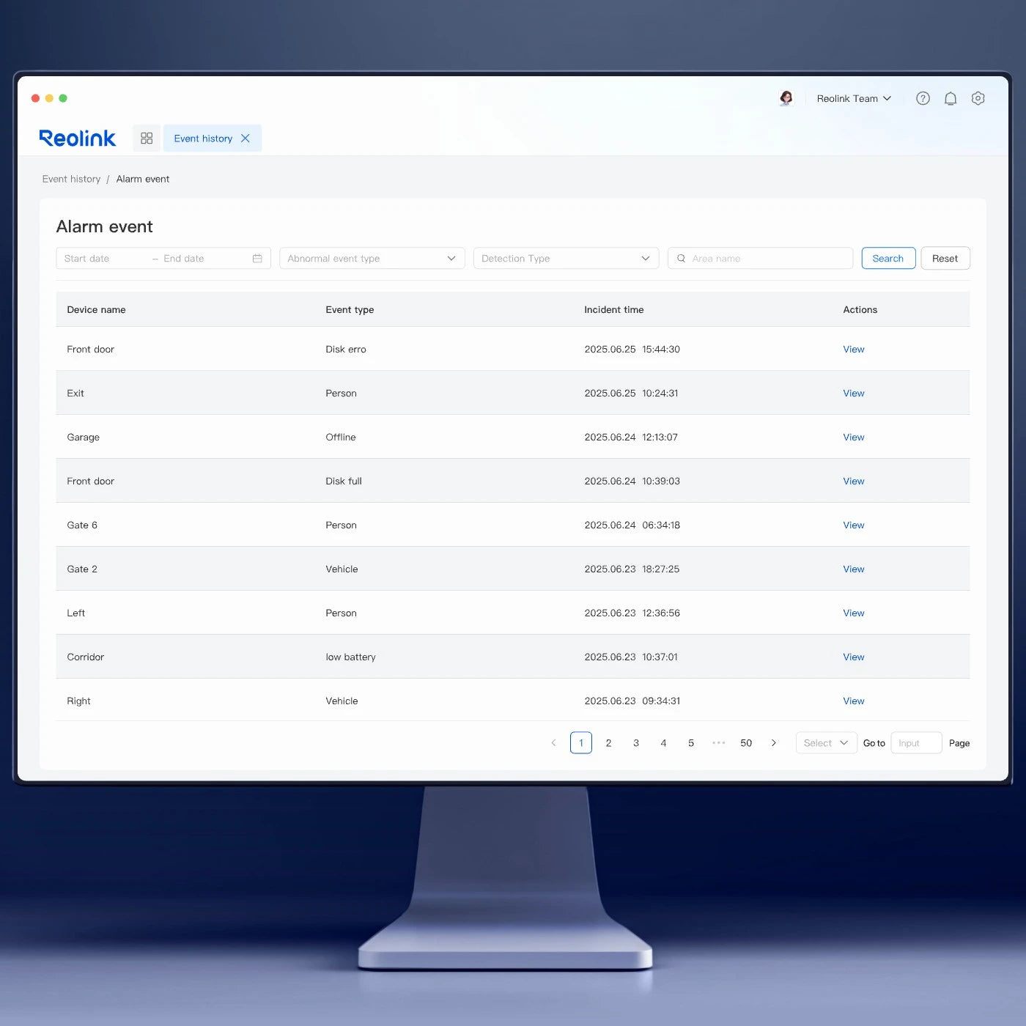Open the help question mark icon
The height and width of the screenshot is (1026, 1026).
pos(923,98)
